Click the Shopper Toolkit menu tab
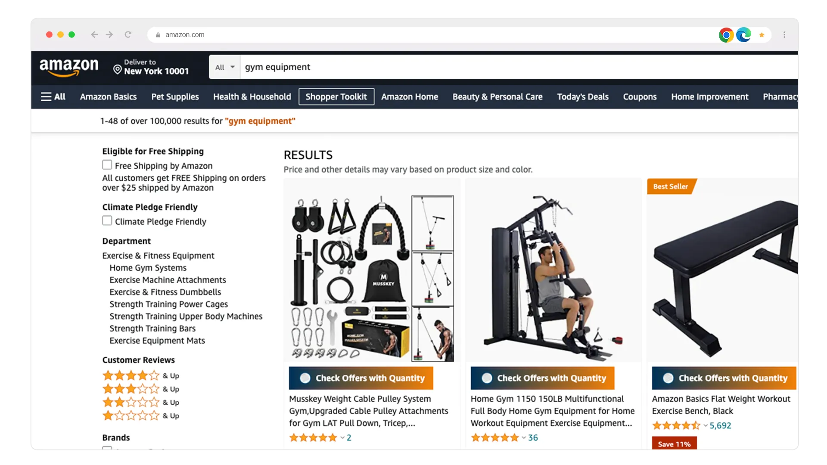The width and height of the screenshot is (827, 465). pyautogui.click(x=336, y=96)
